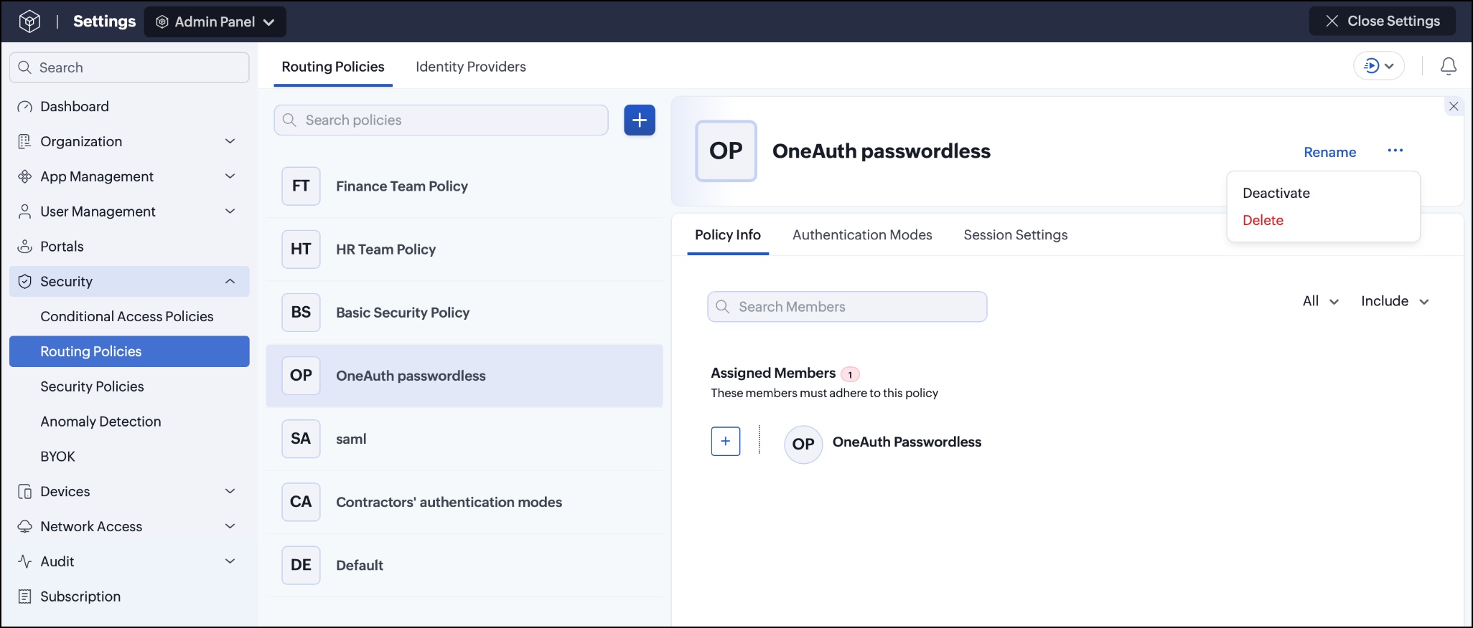Click the Devices icon in the sidebar
Viewport: 1473px width, 628px height.
pos(25,492)
